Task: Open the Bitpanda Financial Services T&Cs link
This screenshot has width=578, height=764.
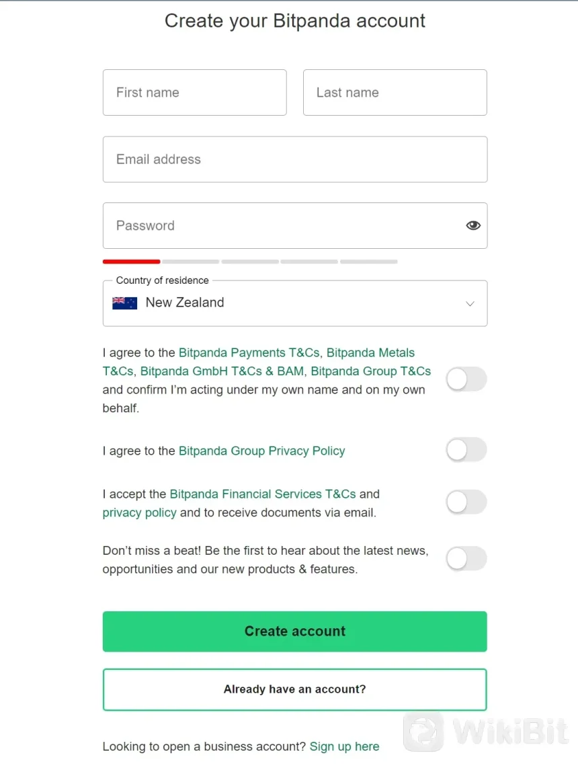Action: point(263,494)
